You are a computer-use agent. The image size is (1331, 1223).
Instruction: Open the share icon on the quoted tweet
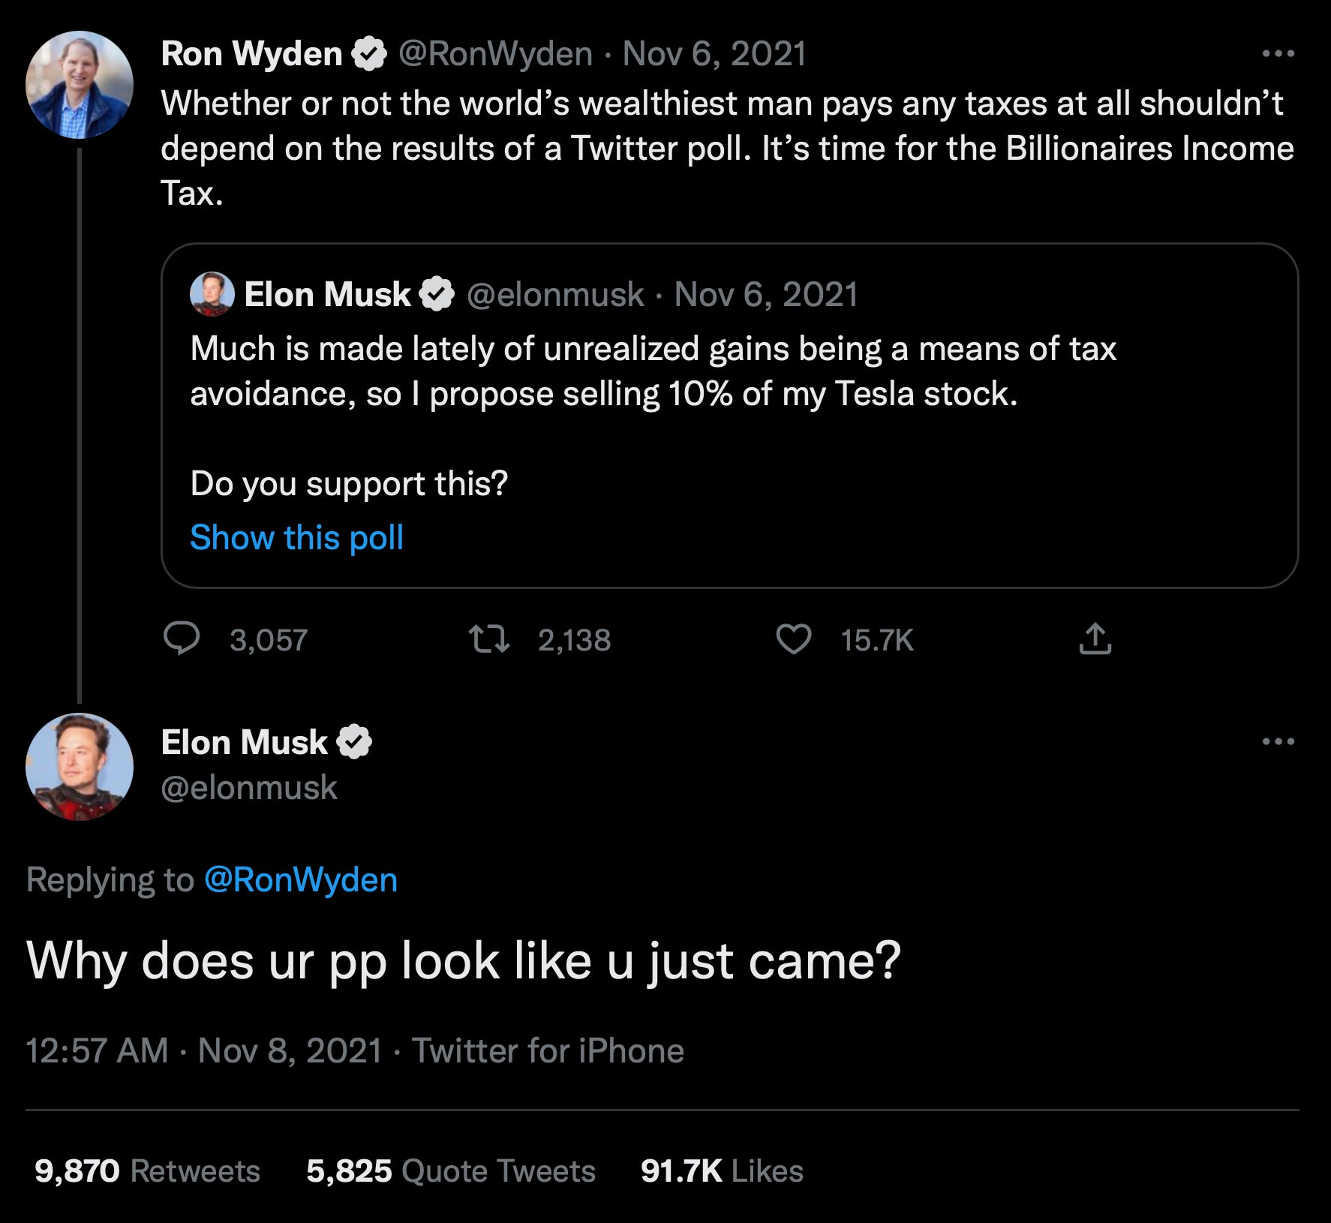[x=1096, y=639]
